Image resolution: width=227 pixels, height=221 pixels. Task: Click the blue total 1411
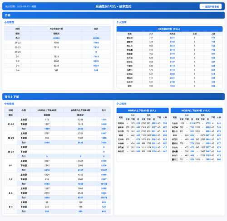pos(104,120)
